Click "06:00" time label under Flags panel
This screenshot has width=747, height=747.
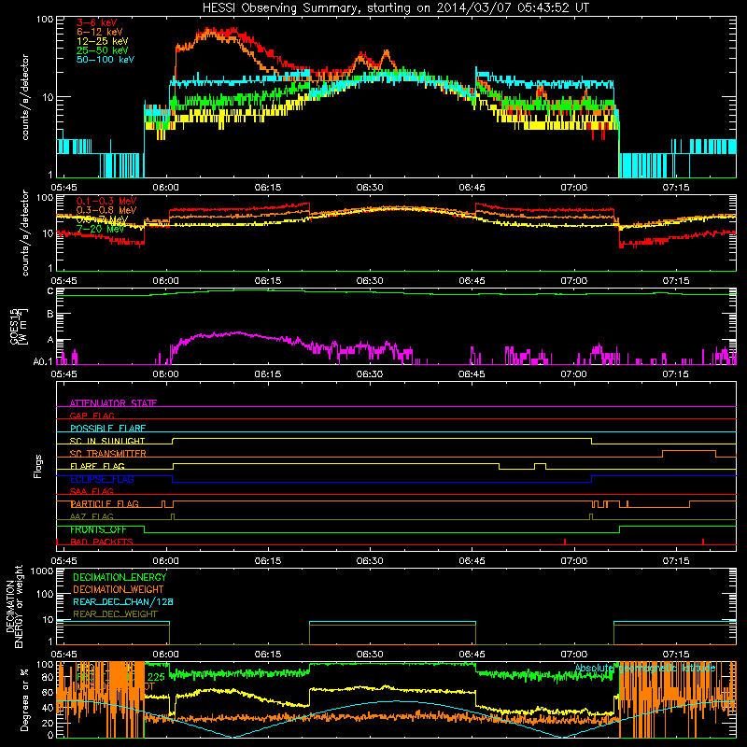pos(165,561)
